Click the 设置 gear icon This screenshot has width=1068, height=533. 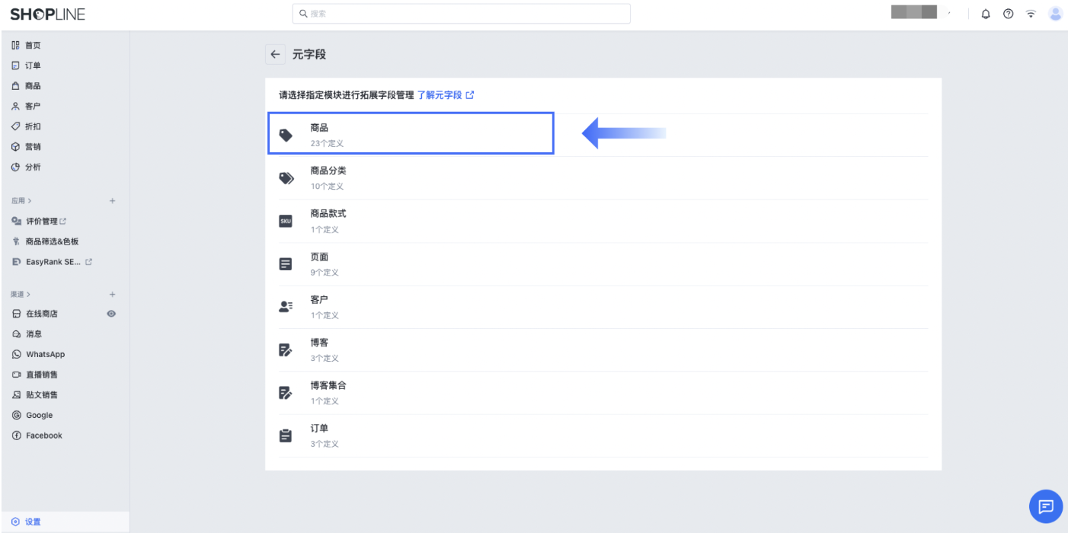[x=15, y=522]
